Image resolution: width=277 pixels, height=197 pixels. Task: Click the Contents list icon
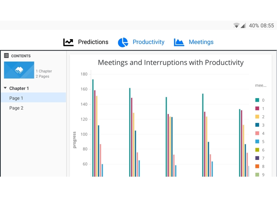(6, 56)
